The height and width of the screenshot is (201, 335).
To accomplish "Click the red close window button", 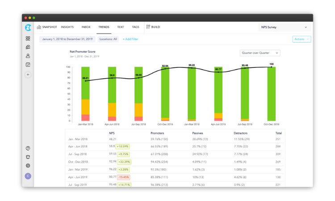I will (x=26, y=18).
